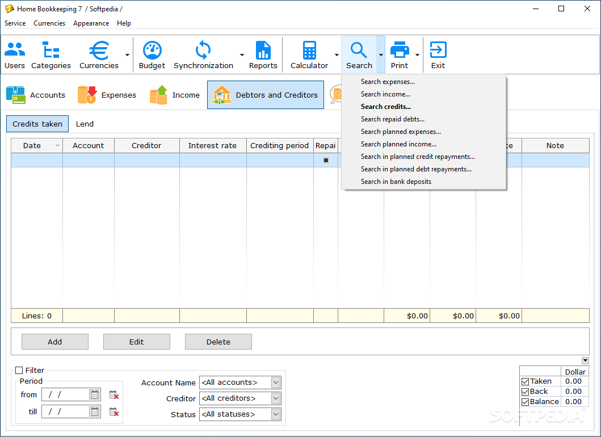Image resolution: width=601 pixels, height=437 pixels.
Task: Click the Creditor column header
Action: pyautogui.click(x=147, y=146)
